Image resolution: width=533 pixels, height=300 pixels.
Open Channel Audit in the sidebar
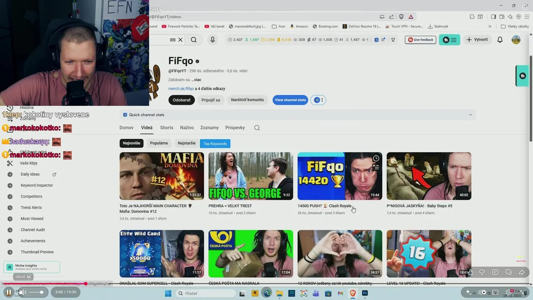click(33, 230)
